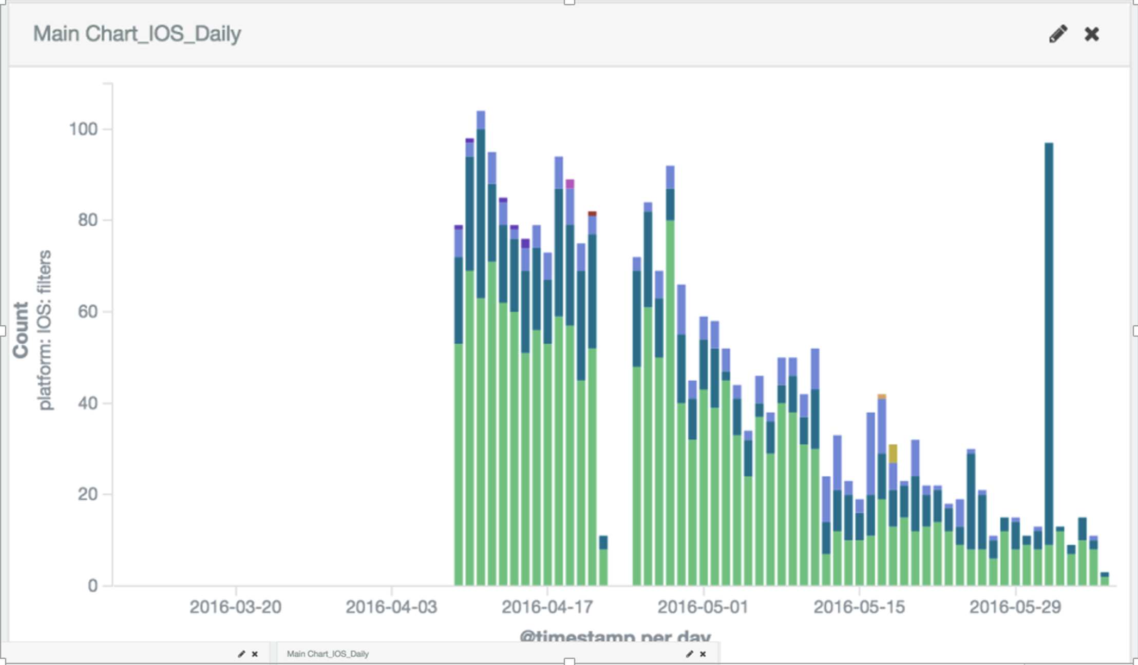The image size is (1138, 665).
Task: Click the large X remove icon in the main panel header
Action: click(x=1091, y=34)
